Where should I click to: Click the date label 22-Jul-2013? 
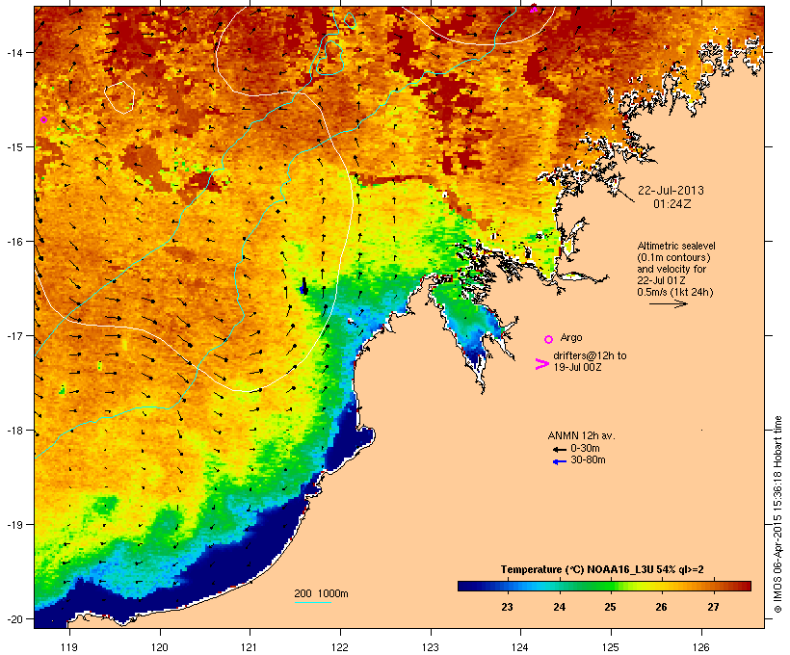point(671,191)
